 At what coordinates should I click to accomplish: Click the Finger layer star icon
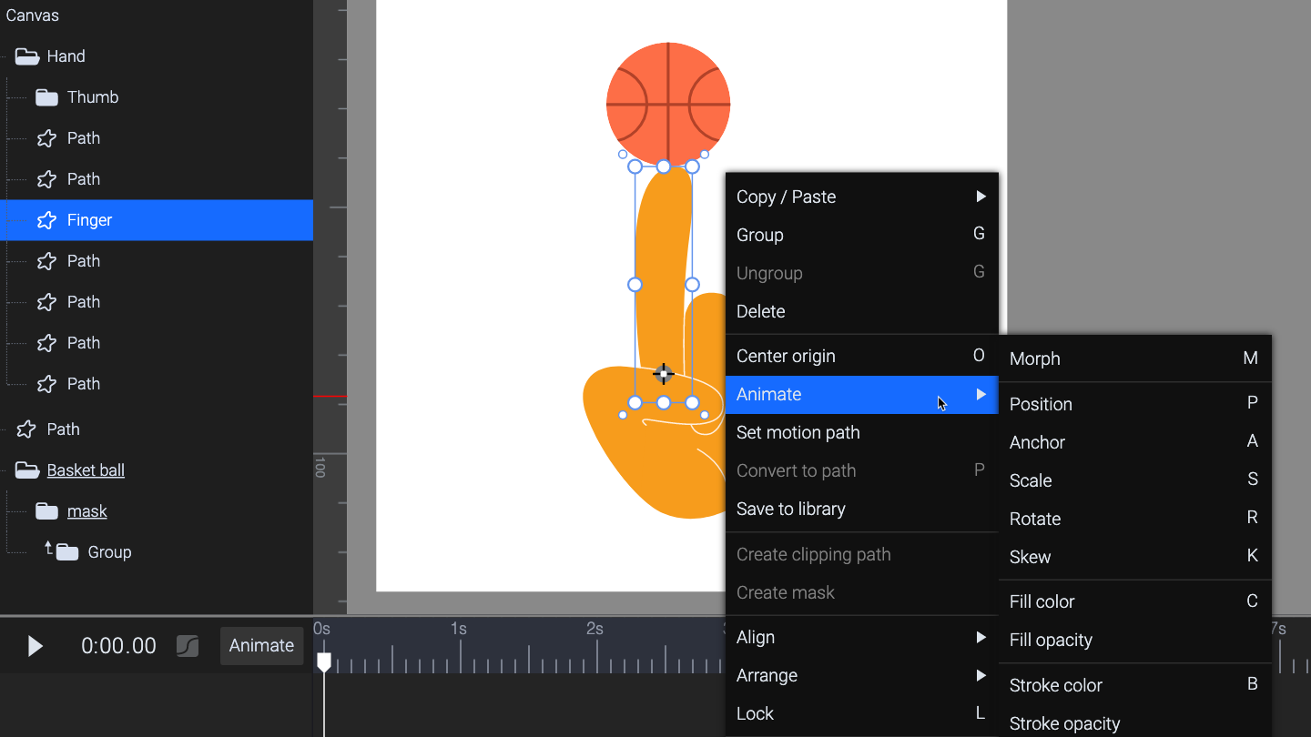pos(46,220)
